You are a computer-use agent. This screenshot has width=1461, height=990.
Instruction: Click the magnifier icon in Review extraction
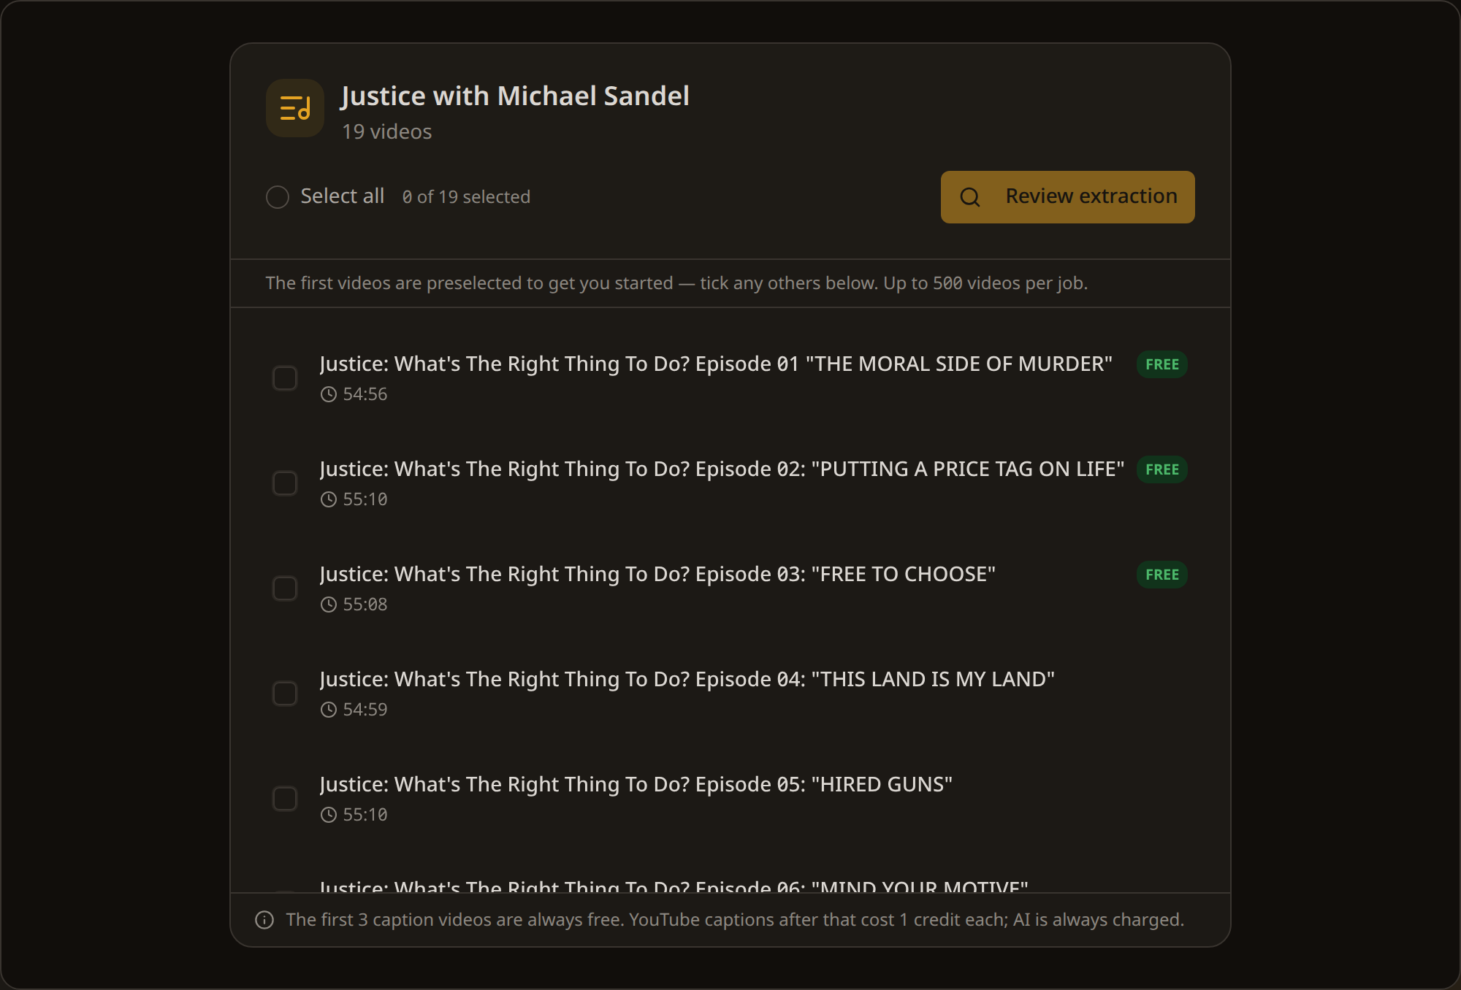point(970,197)
